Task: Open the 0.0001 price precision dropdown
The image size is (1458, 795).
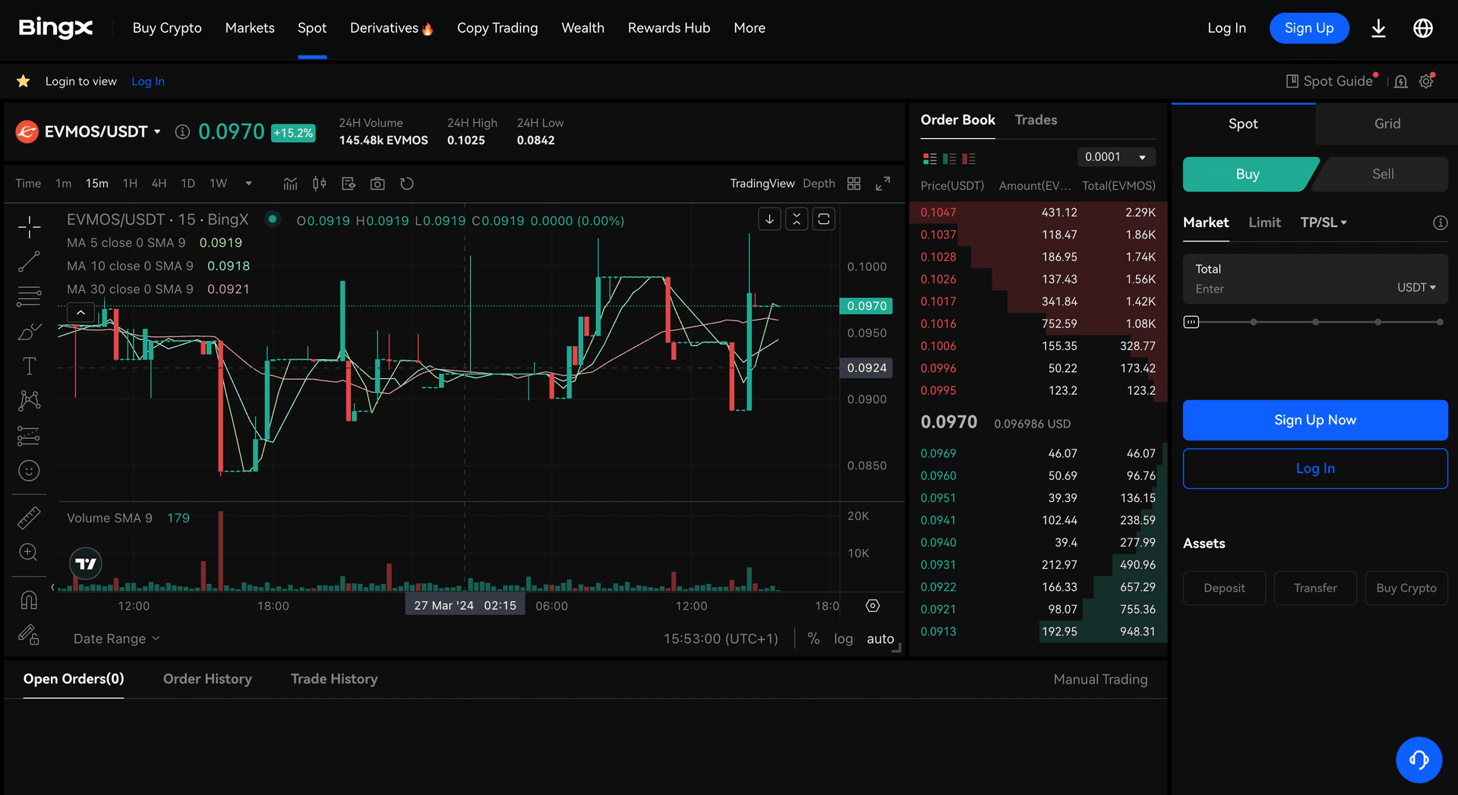Action: [1116, 157]
